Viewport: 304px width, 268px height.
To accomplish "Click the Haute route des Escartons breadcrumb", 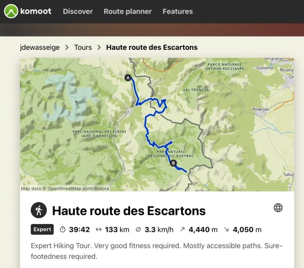I will point(152,47).
